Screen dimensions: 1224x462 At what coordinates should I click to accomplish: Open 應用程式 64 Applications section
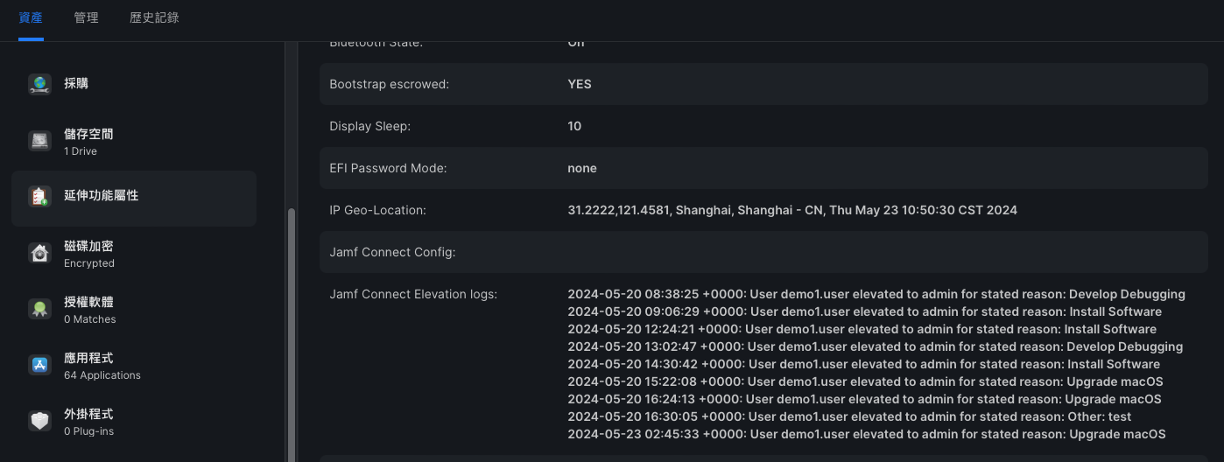(x=134, y=366)
